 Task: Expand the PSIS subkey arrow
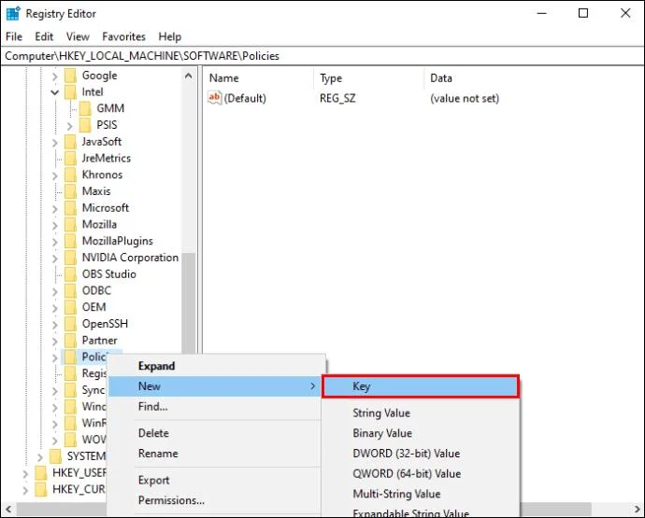pyautogui.click(x=69, y=126)
